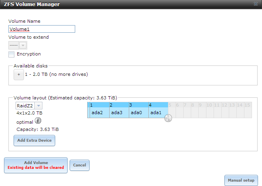Viewport: 262px width, 186px height.
Task: Select the ada2 disk cell
Action: click(x=100, y=113)
